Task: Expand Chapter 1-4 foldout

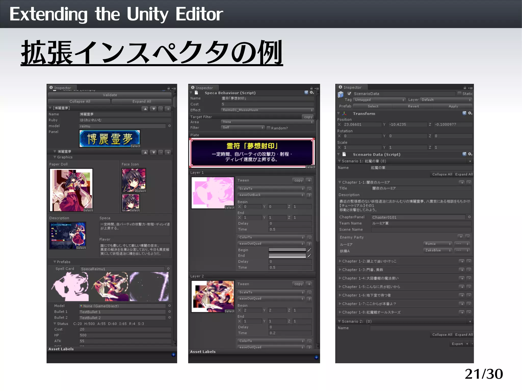Action: [340, 278]
